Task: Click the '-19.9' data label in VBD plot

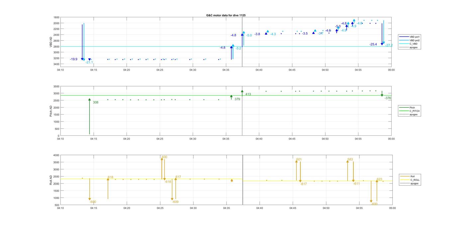Action: 73,59
